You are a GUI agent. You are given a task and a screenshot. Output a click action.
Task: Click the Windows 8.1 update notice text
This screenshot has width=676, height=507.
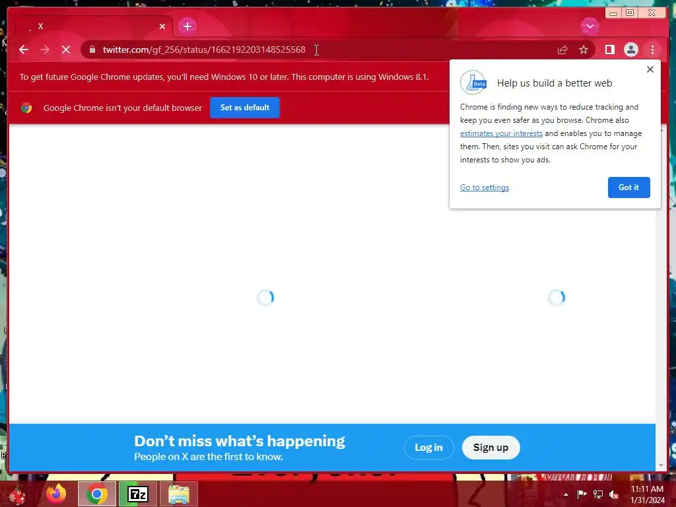pyautogui.click(x=224, y=77)
